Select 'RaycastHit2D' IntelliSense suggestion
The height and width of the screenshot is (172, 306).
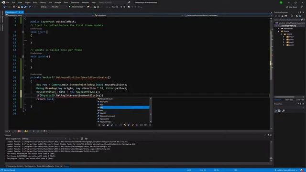click(x=123, y=122)
